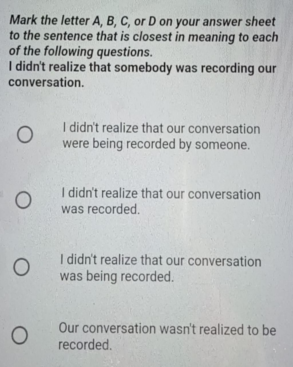This screenshot has width=293, height=367.
Task: Mark the radio button for 'wasn't realized to be recorded'
Action: 20,335
